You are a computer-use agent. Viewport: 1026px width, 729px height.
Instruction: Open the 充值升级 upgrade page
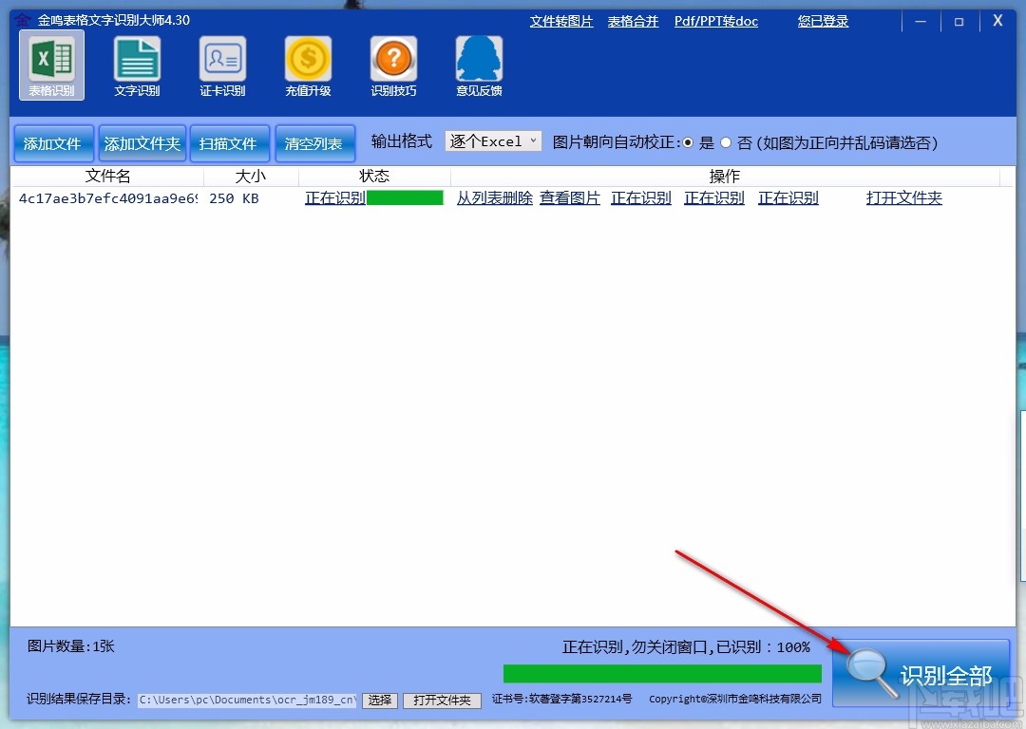[308, 65]
